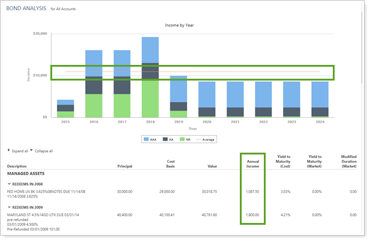Click the Description column header

click(19, 166)
